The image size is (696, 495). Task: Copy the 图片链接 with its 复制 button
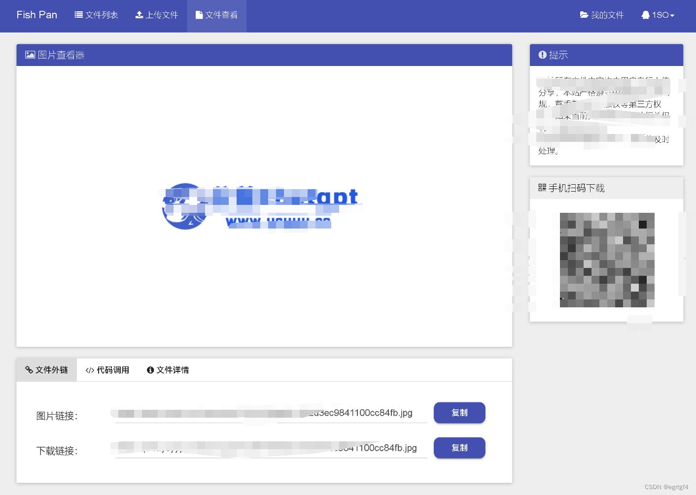coord(459,413)
